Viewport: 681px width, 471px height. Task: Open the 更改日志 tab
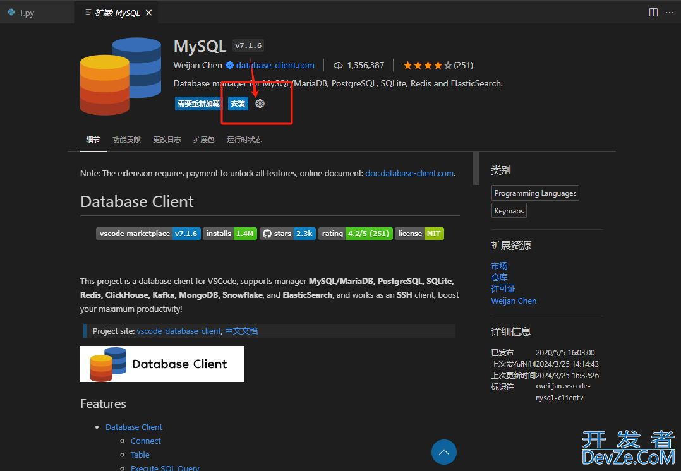click(167, 140)
